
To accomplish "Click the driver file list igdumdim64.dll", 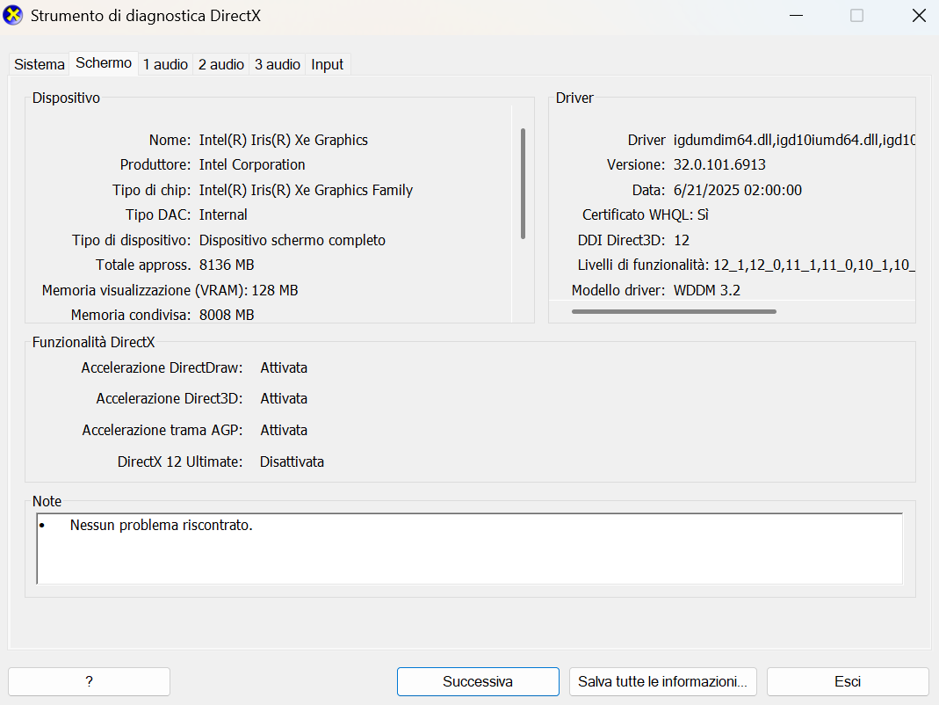I will pos(794,140).
